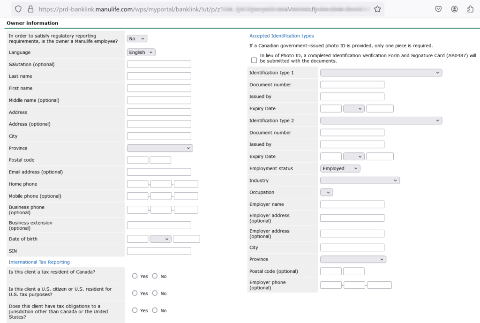Click the shield tracking protection icon

(18, 9)
